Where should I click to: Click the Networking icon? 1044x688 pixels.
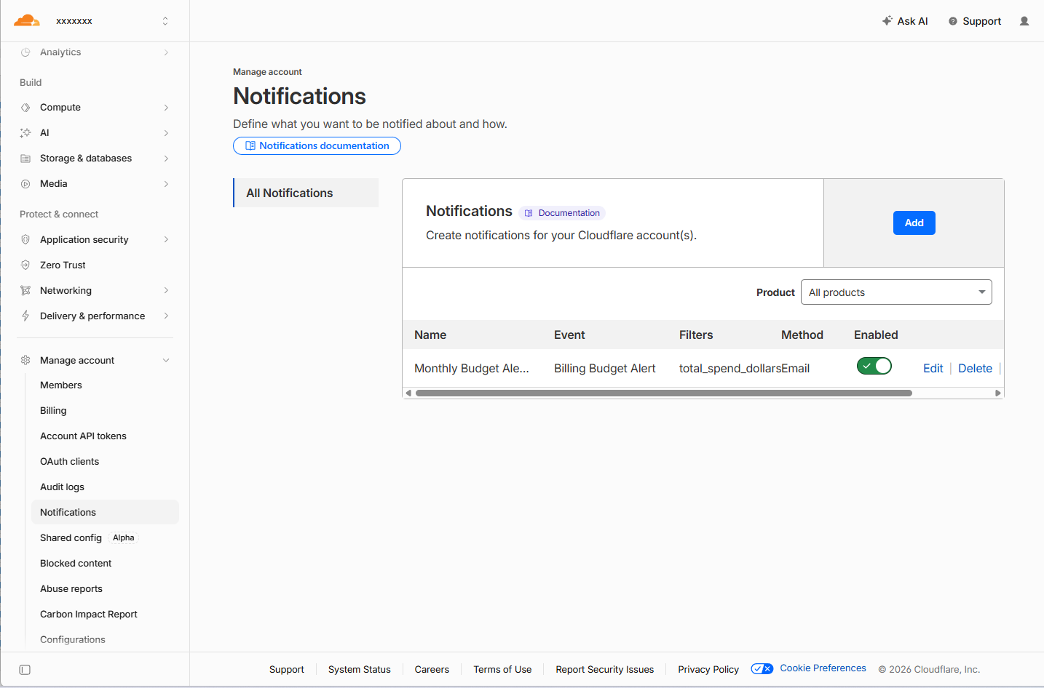pos(25,291)
